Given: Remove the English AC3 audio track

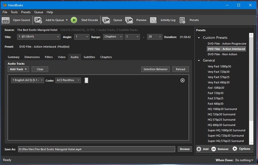Looking at the screenshot, I should [x=183, y=80].
